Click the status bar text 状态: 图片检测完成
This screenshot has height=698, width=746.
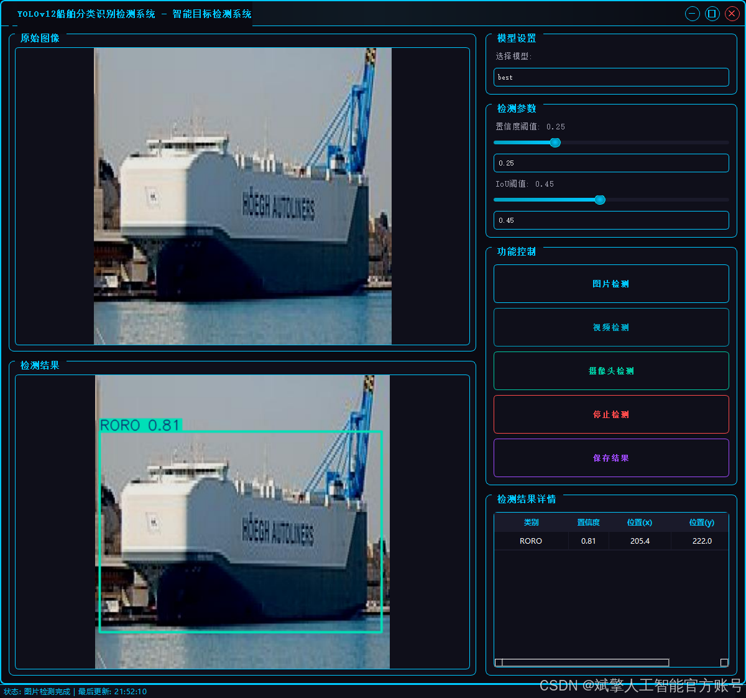pyautogui.click(x=37, y=692)
